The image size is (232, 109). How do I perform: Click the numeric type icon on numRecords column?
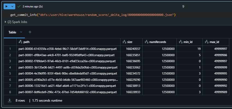click(x=146, y=42)
